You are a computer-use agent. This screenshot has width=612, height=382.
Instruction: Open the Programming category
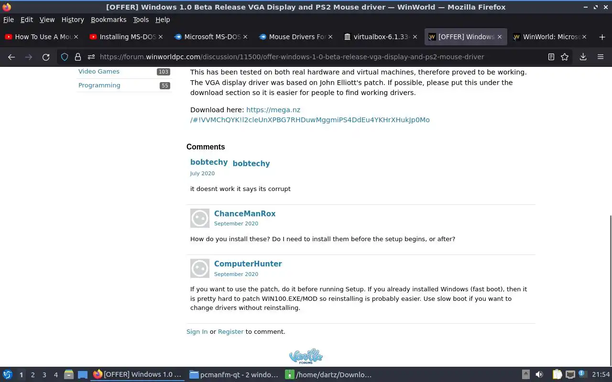tap(99, 85)
